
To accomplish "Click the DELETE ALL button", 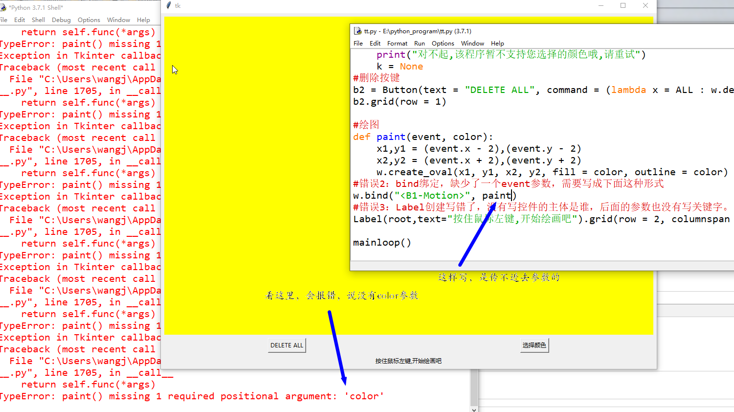I will coord(287,345).
